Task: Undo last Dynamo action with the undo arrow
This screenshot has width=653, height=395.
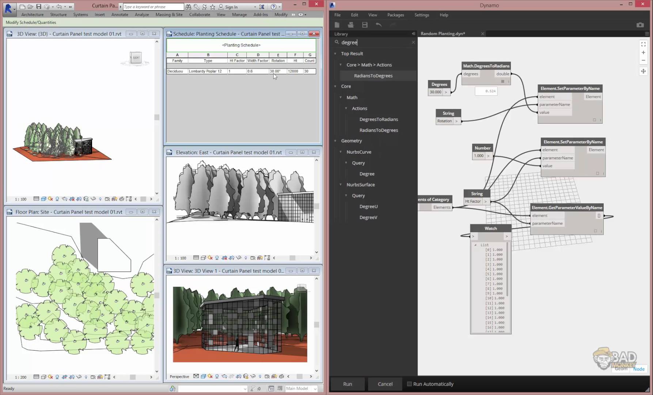Action: 379,25
